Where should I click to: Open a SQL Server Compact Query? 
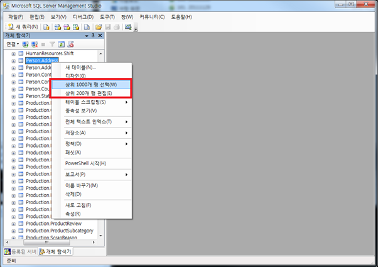click(x=87, y=27)
